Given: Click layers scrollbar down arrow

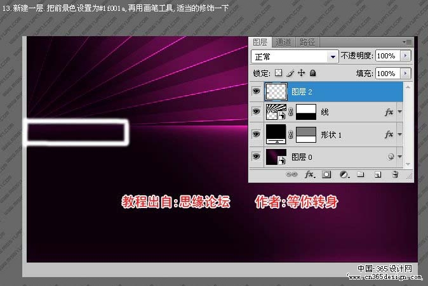Looking at the screenshot, I should [408, 164].
